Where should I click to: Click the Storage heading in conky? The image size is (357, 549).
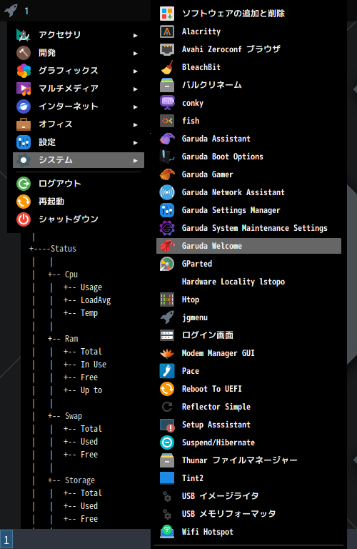[x=80, y=480]
